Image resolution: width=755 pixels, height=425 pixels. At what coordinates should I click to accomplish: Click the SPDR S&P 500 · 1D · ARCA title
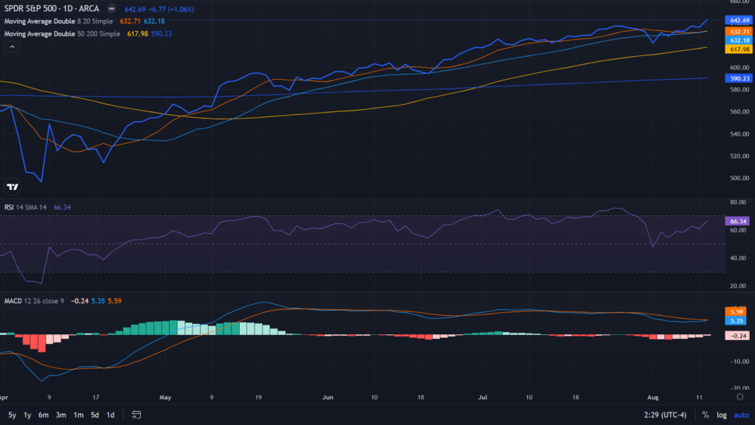[x=52, y=9]
